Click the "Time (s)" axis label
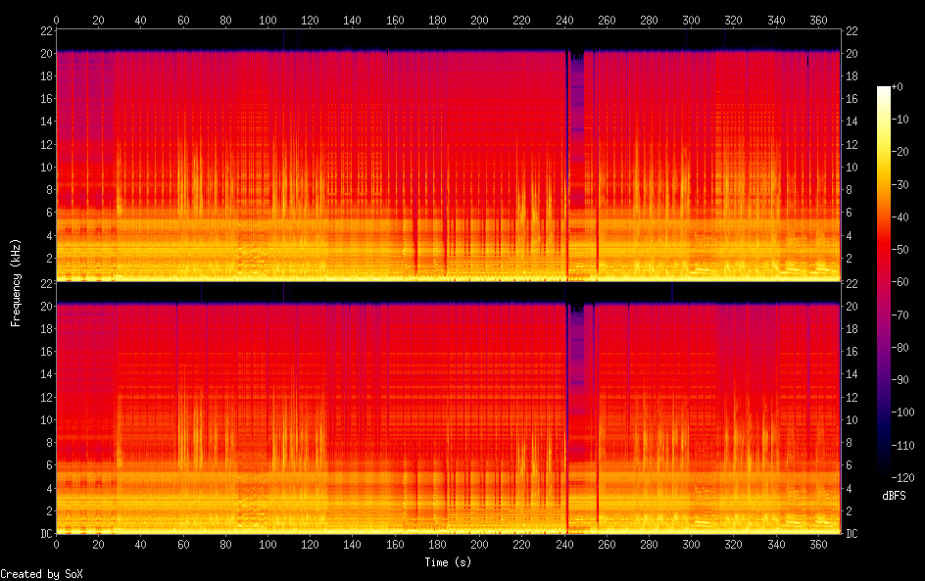 (x=449, y=562)
